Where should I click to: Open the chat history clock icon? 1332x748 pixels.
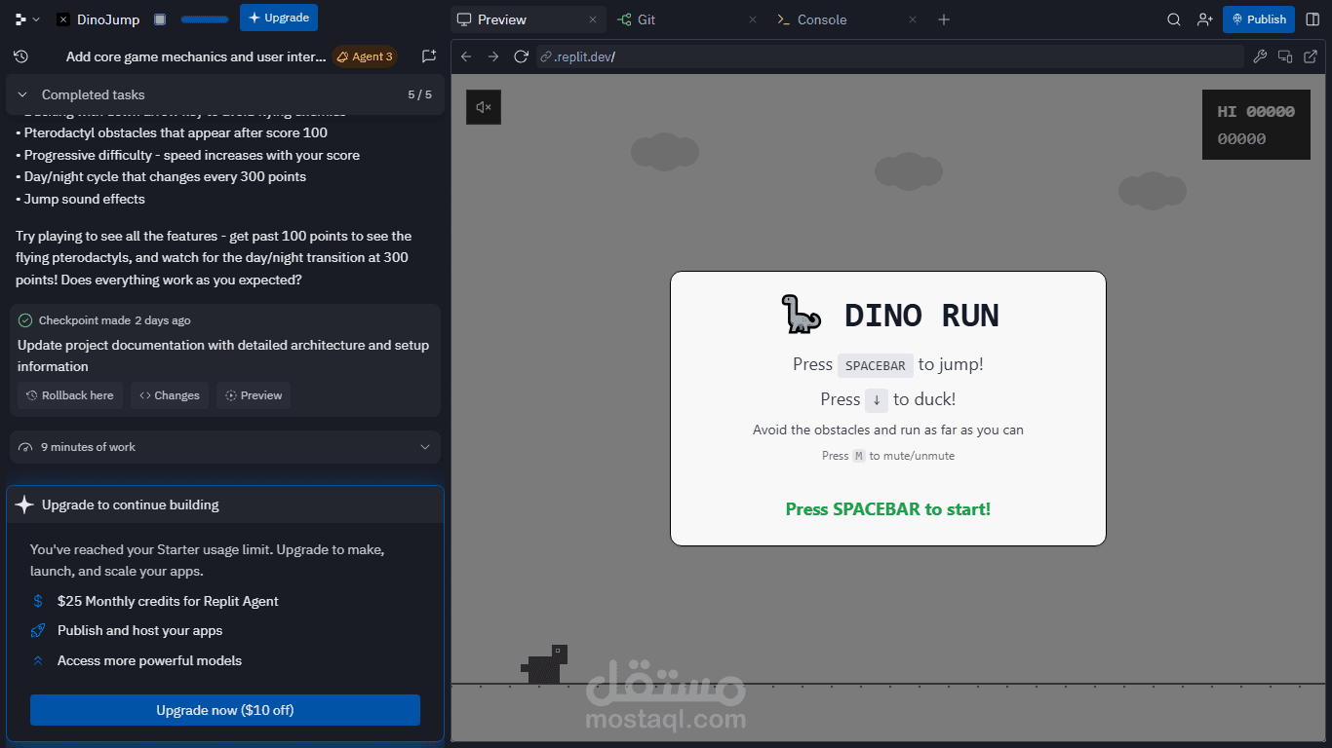coord(21,56)
